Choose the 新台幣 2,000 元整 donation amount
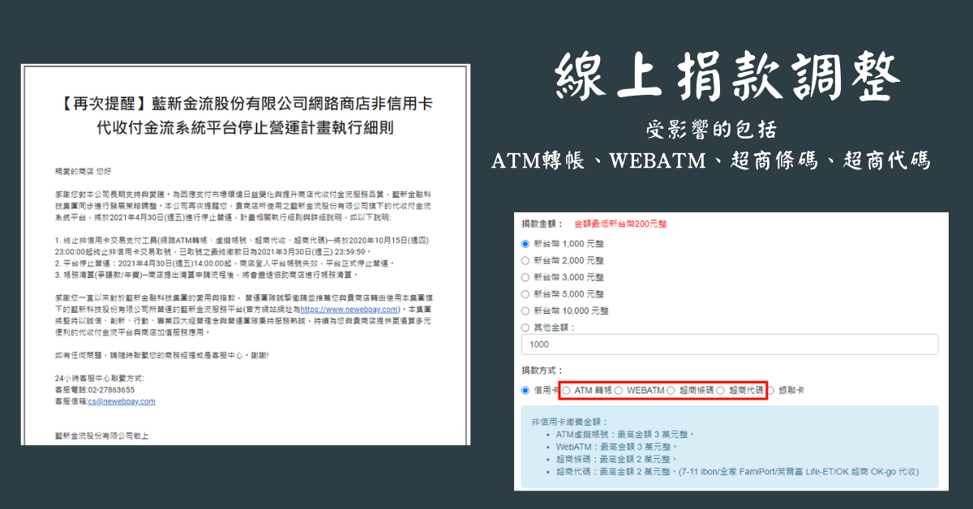 526,260
